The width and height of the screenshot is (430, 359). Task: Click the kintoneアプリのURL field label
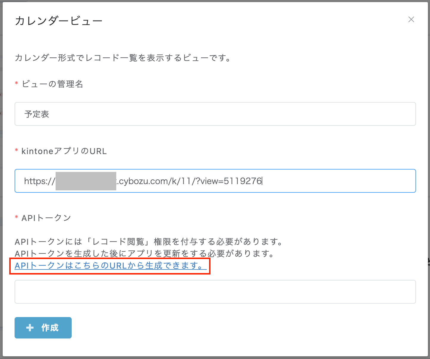click(x=64, y=151)
